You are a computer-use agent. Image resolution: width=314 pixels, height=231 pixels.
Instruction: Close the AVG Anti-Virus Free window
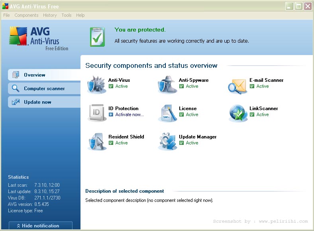(308, 6)
